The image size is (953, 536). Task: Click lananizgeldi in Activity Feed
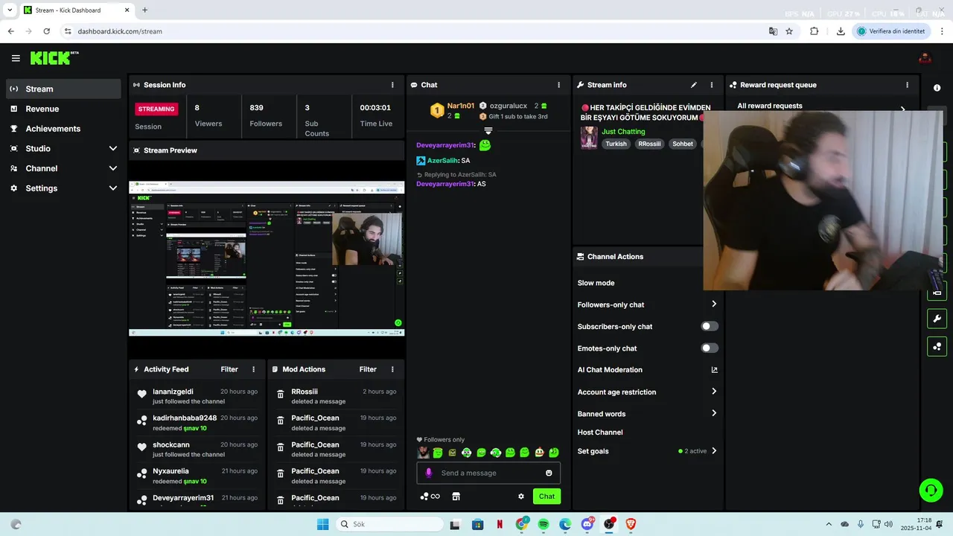[x=173, y=392]
